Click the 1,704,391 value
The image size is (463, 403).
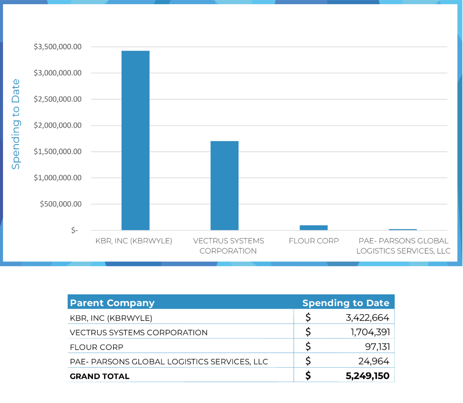[370, 332]
